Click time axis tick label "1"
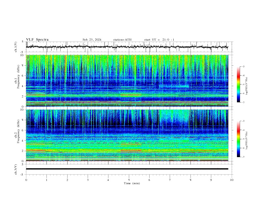 coord(46,180)
